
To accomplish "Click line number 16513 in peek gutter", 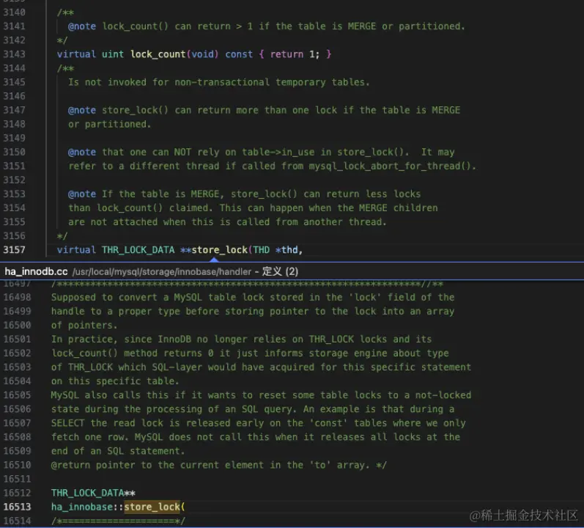I will click(17, 507).
